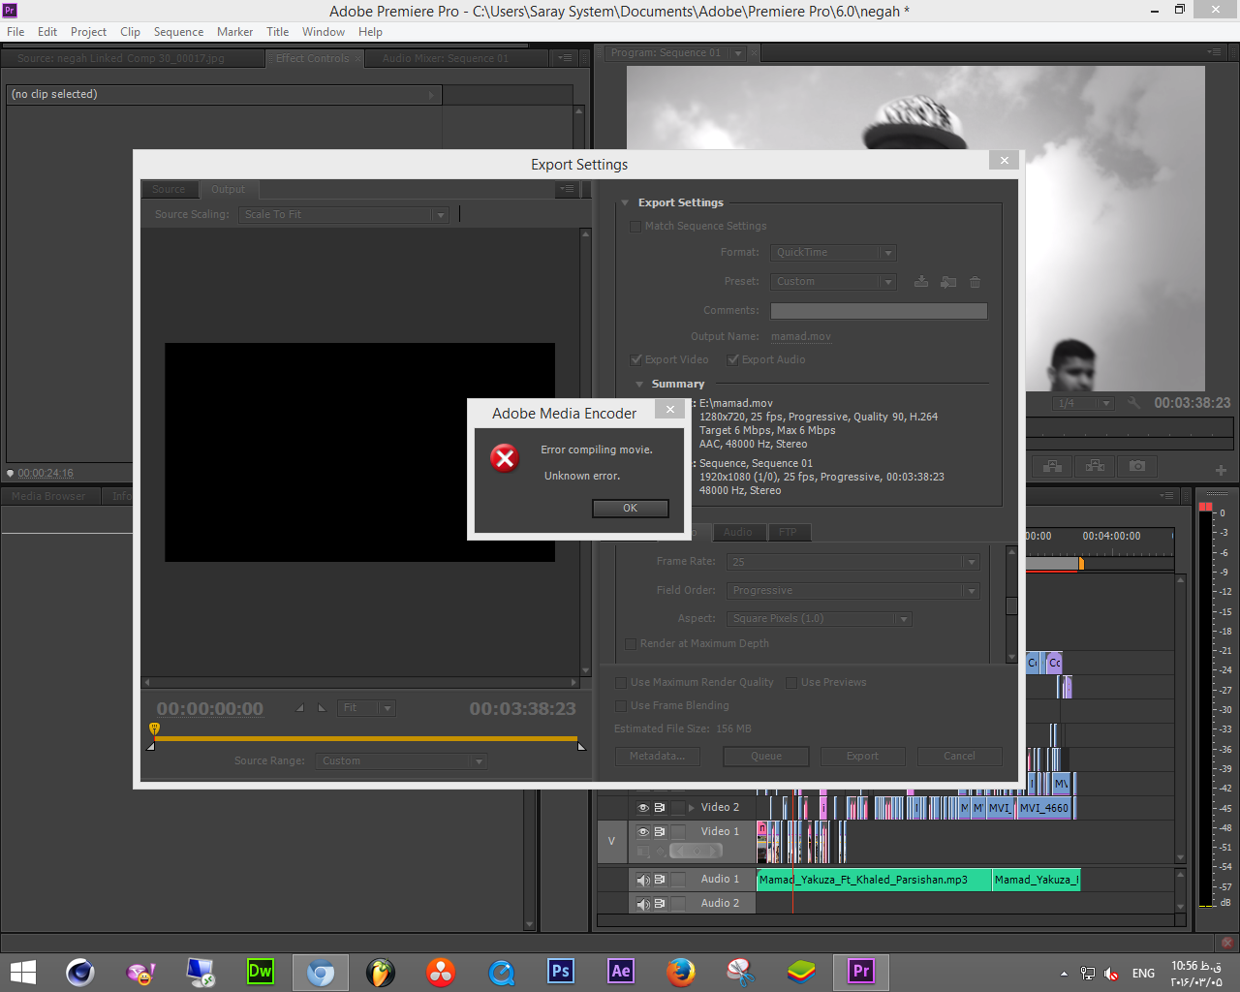Viewport: 1240px width, 992px height.
Task: Toggle sync lock on Video 2 track
Action: 660,807
